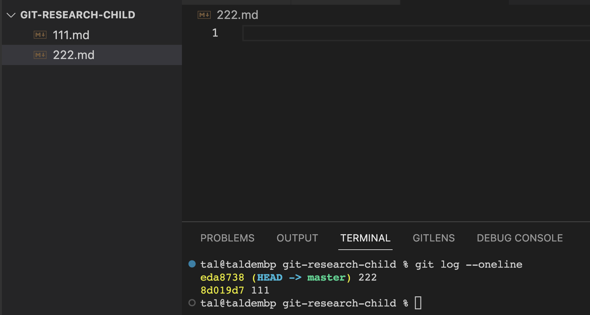Open the GITLENS panel tab

(x=434, y=238)
